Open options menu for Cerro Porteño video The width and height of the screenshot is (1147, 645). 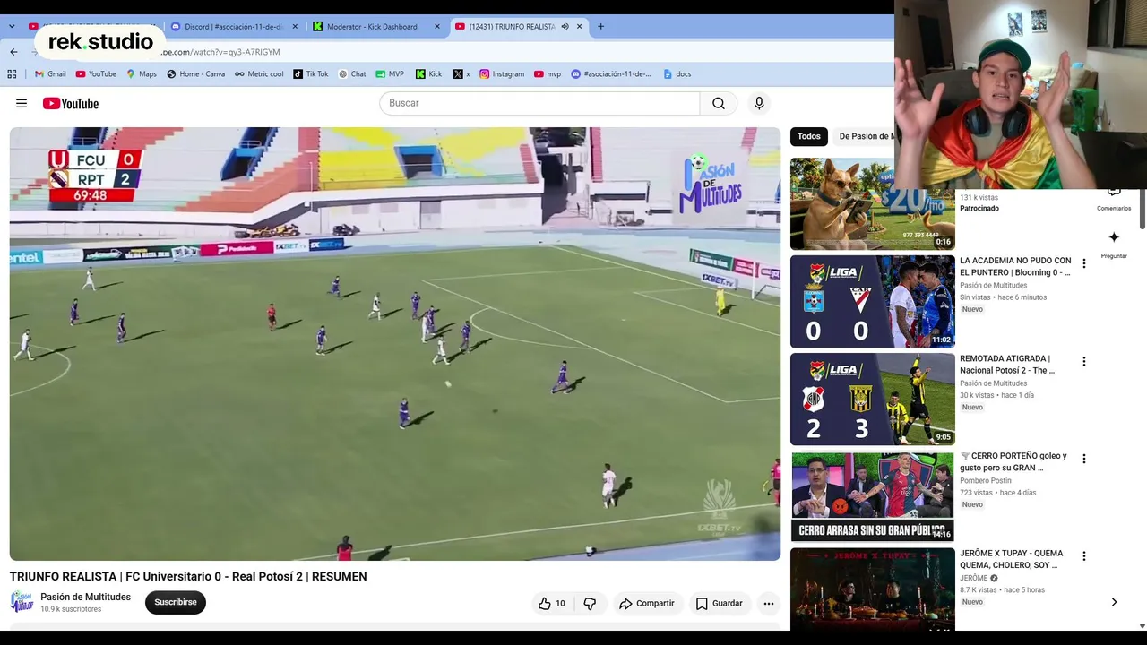(x=1083, y=459)
